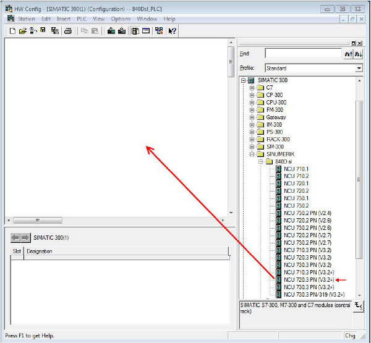Click the station window horizontal scrollbar thumb
Image resolution: width=371 pixels, height=343 pixels.
click(38, 221)
